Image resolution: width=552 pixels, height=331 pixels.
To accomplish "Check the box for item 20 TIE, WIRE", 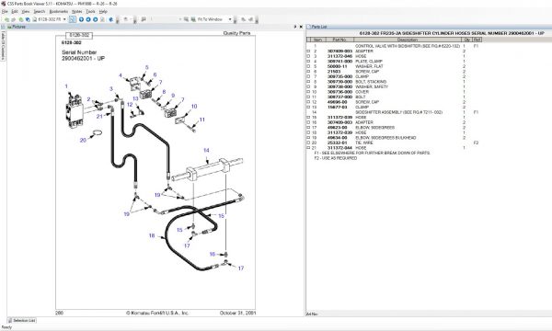I will [x=309, y=143].
